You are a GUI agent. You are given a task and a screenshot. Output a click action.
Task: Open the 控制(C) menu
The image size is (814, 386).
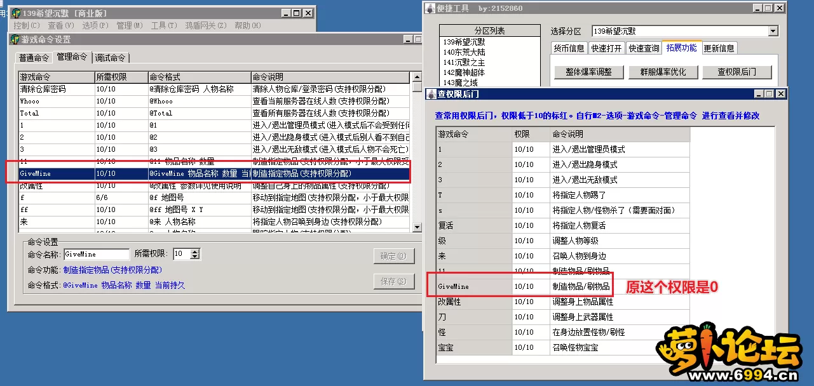[26, 25]
